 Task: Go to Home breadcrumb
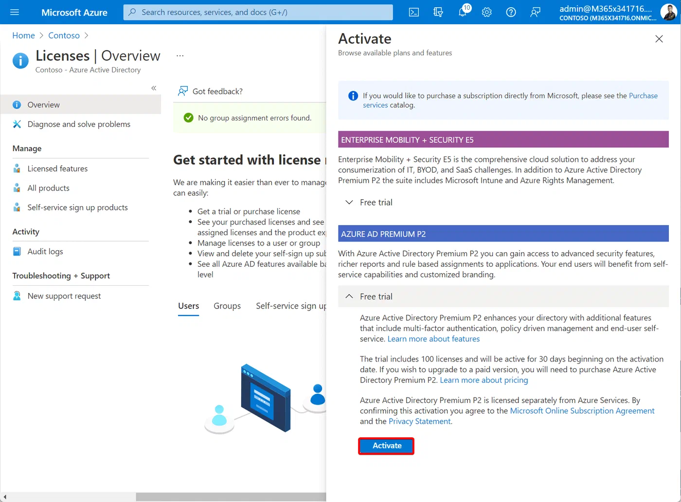pos(23,35)
